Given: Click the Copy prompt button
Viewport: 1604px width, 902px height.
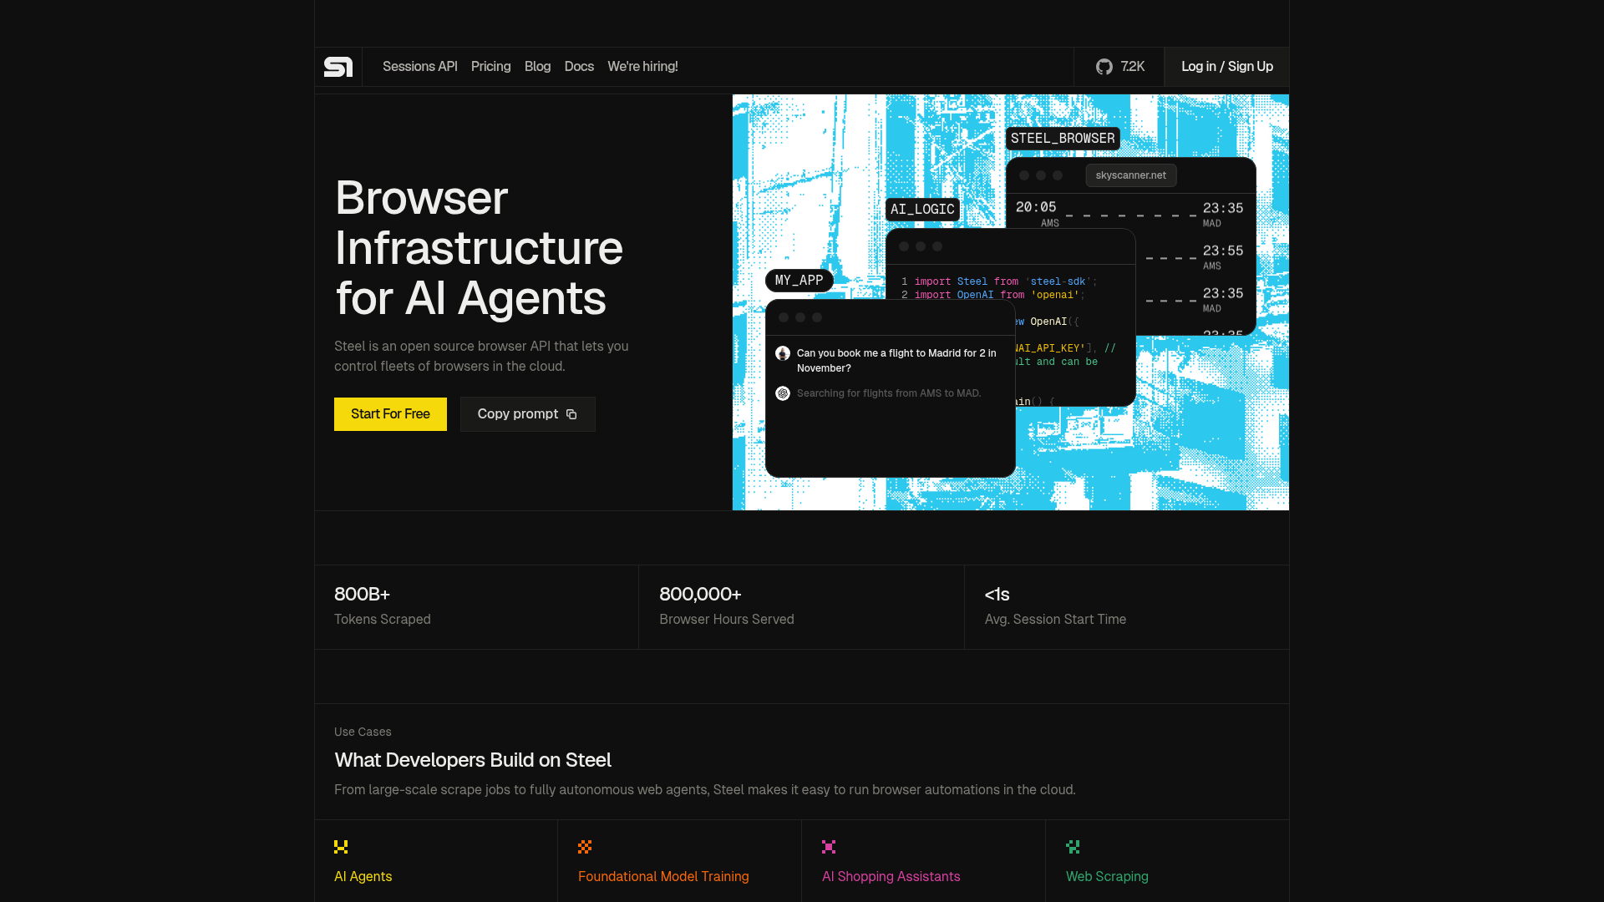Looking at the screenshot, I should point(528,414).
